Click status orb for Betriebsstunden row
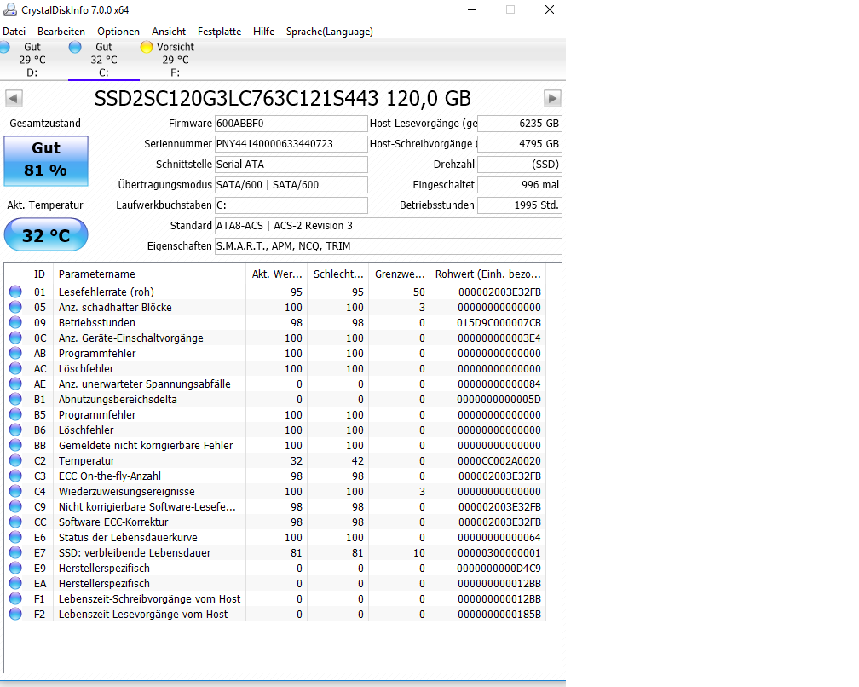The image size is (859, 687). coord(15,323)
